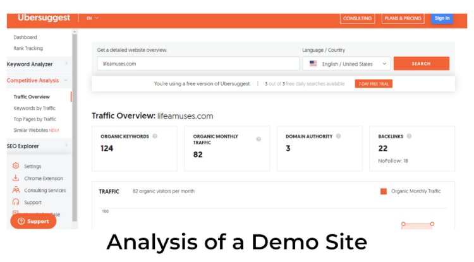
Task: Open Consulting Services link
Action: coord(45,191)
